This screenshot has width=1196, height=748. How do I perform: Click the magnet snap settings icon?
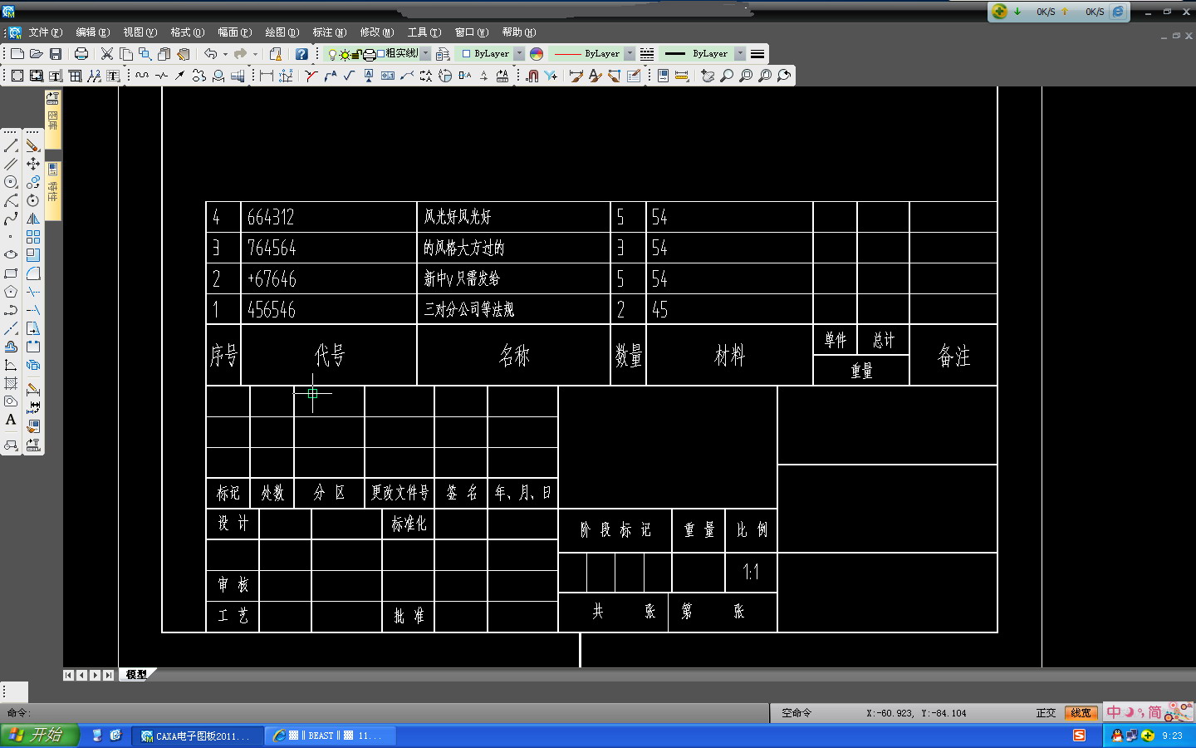coord(532,76)
